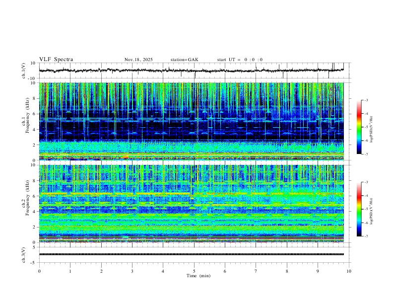Screen dimensions: 393x304
Task: Click the "-7" tick on ch.1 colorbar
Action: point(366,154)
